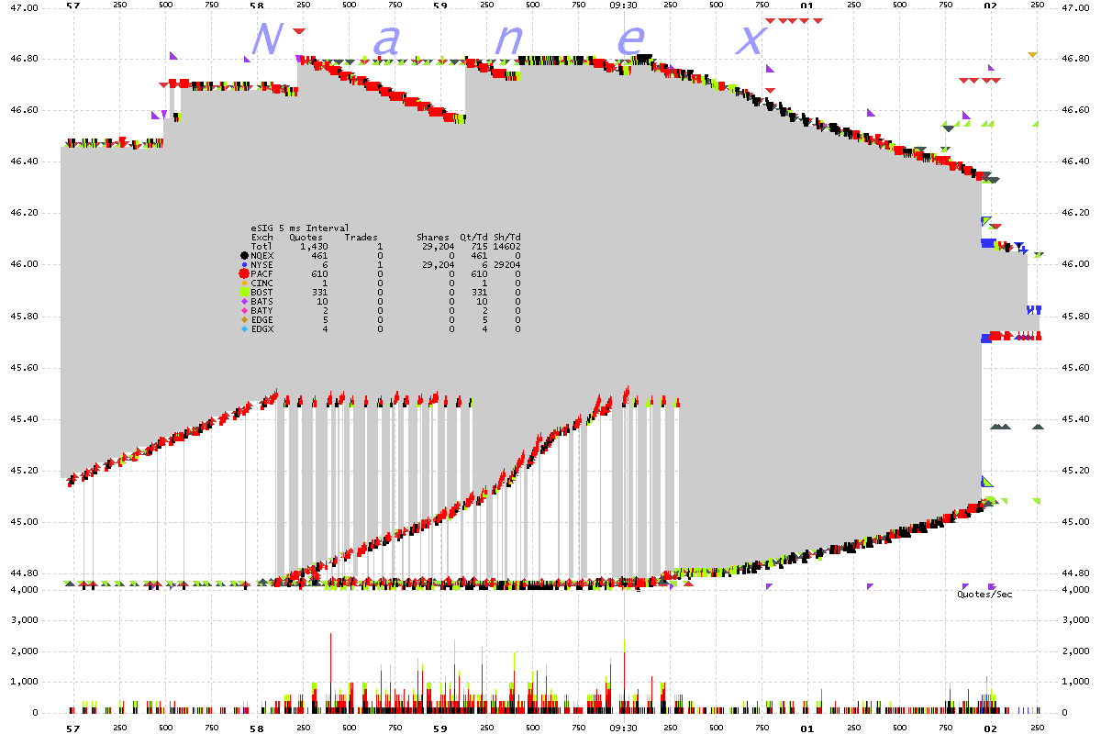Click the green BOST legend square
This screenshot has height=734, width=1101.
tap(244, 292)
